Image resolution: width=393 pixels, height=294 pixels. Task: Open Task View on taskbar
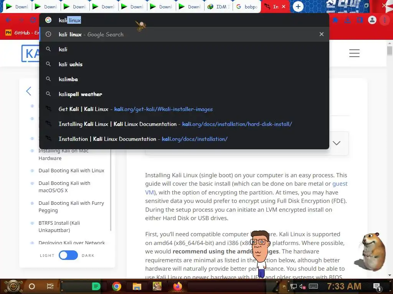pyautogui.click(x=50, y=286)
